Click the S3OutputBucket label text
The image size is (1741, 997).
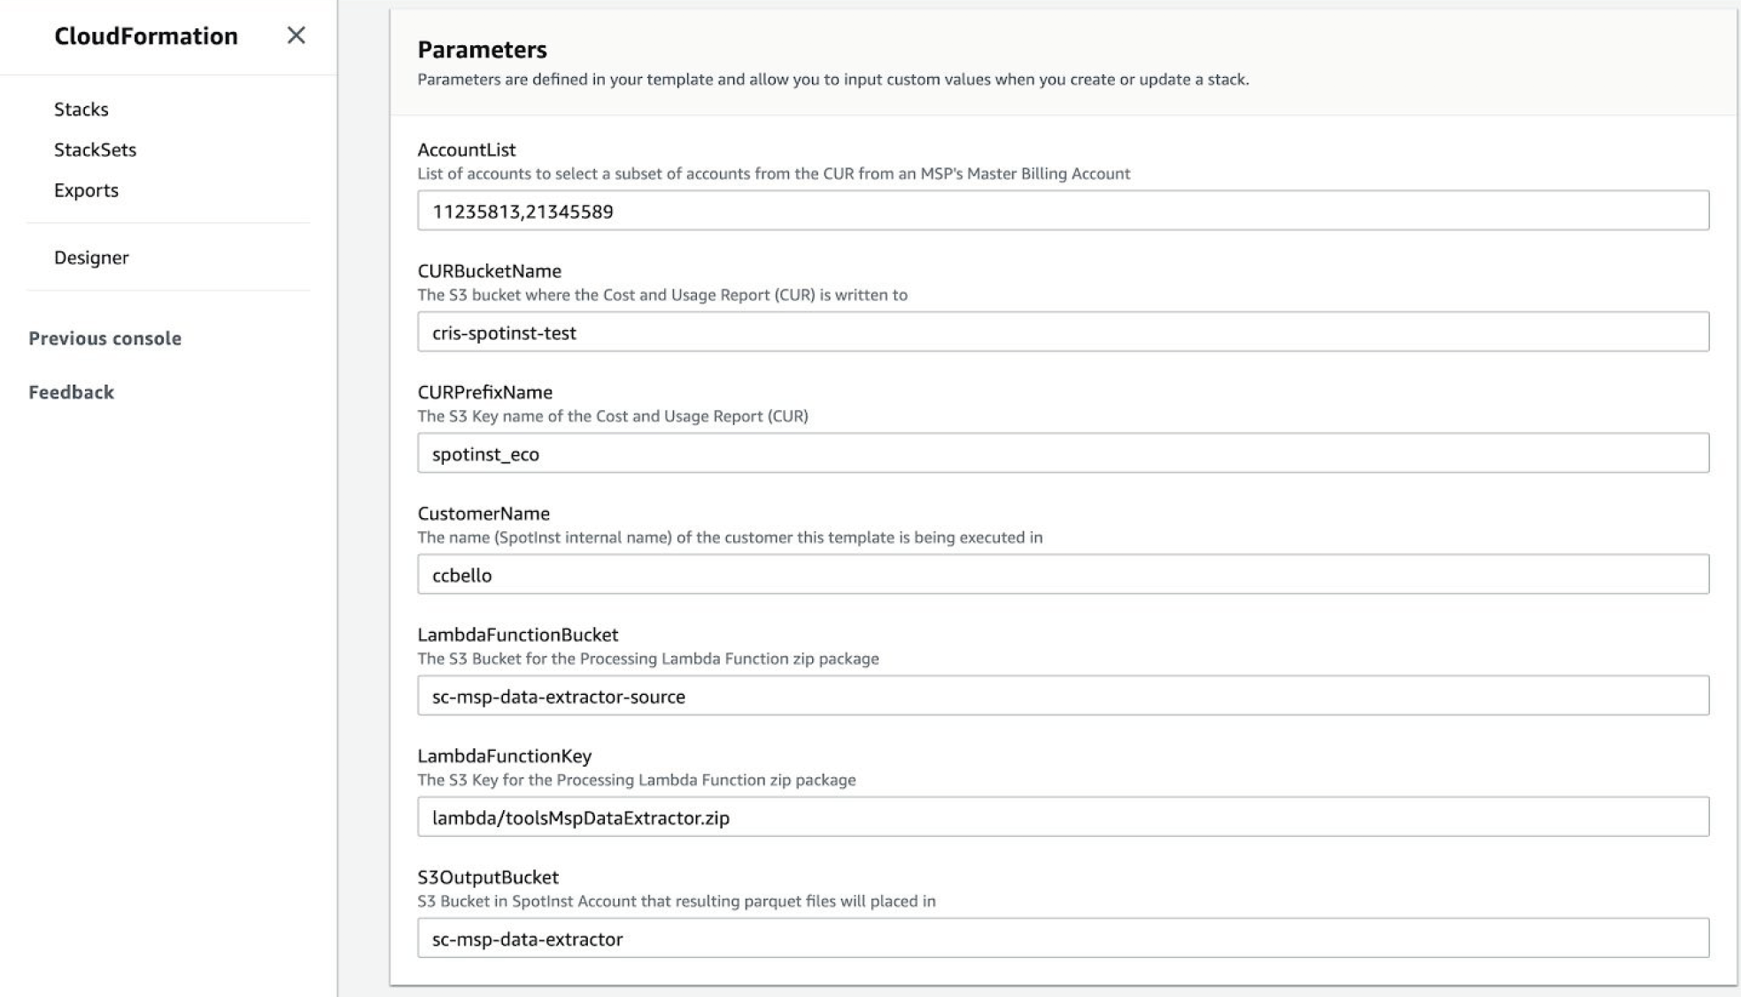coord(488,877)
